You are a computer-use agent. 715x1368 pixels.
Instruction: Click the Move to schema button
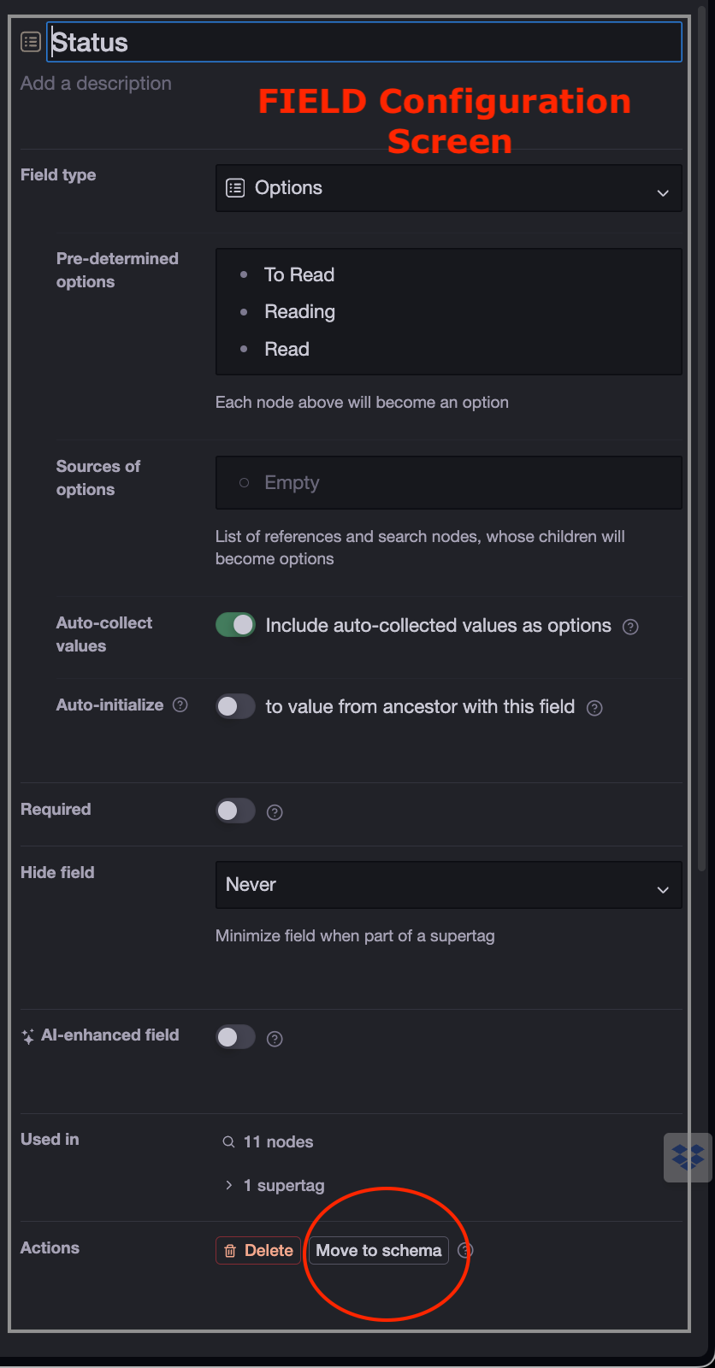coord(379,1250)
